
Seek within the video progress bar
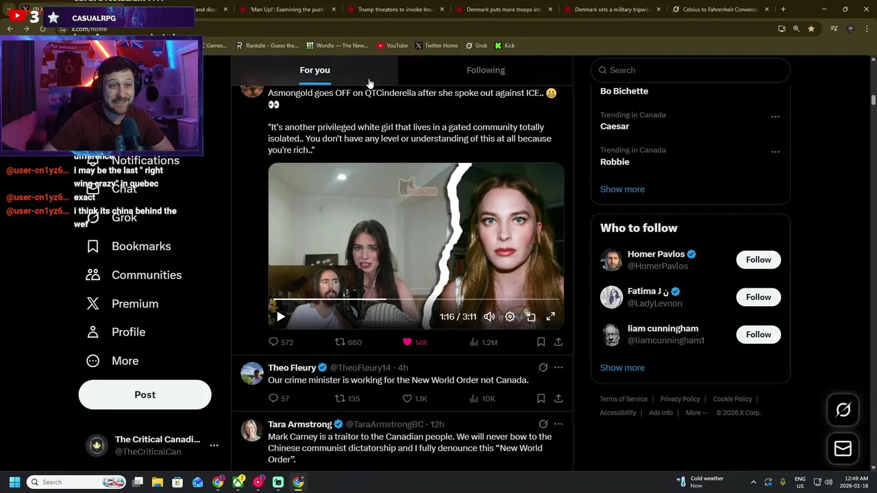(416, 299)
